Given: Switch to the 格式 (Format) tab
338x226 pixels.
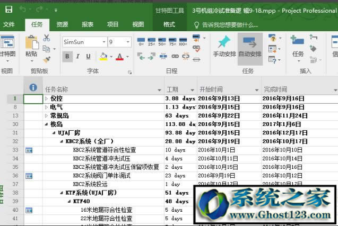Looking at the screenshot, I should pyautogui.click(x=169, y=24).
